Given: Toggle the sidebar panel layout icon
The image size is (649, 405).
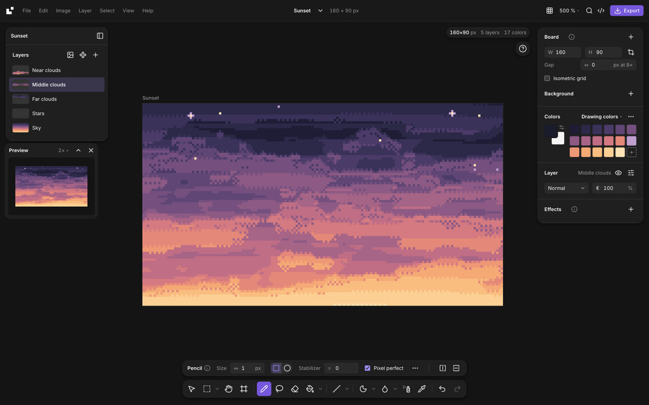Looking at the screenshot, I should click(x=100, y=36).
